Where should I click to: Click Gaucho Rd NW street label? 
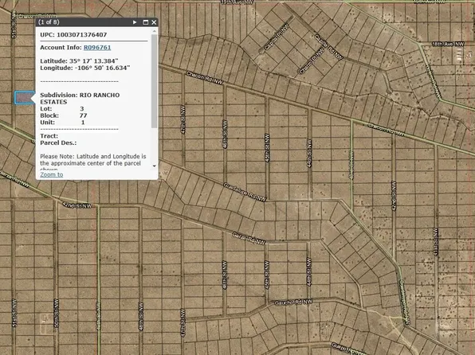point(293,302)
